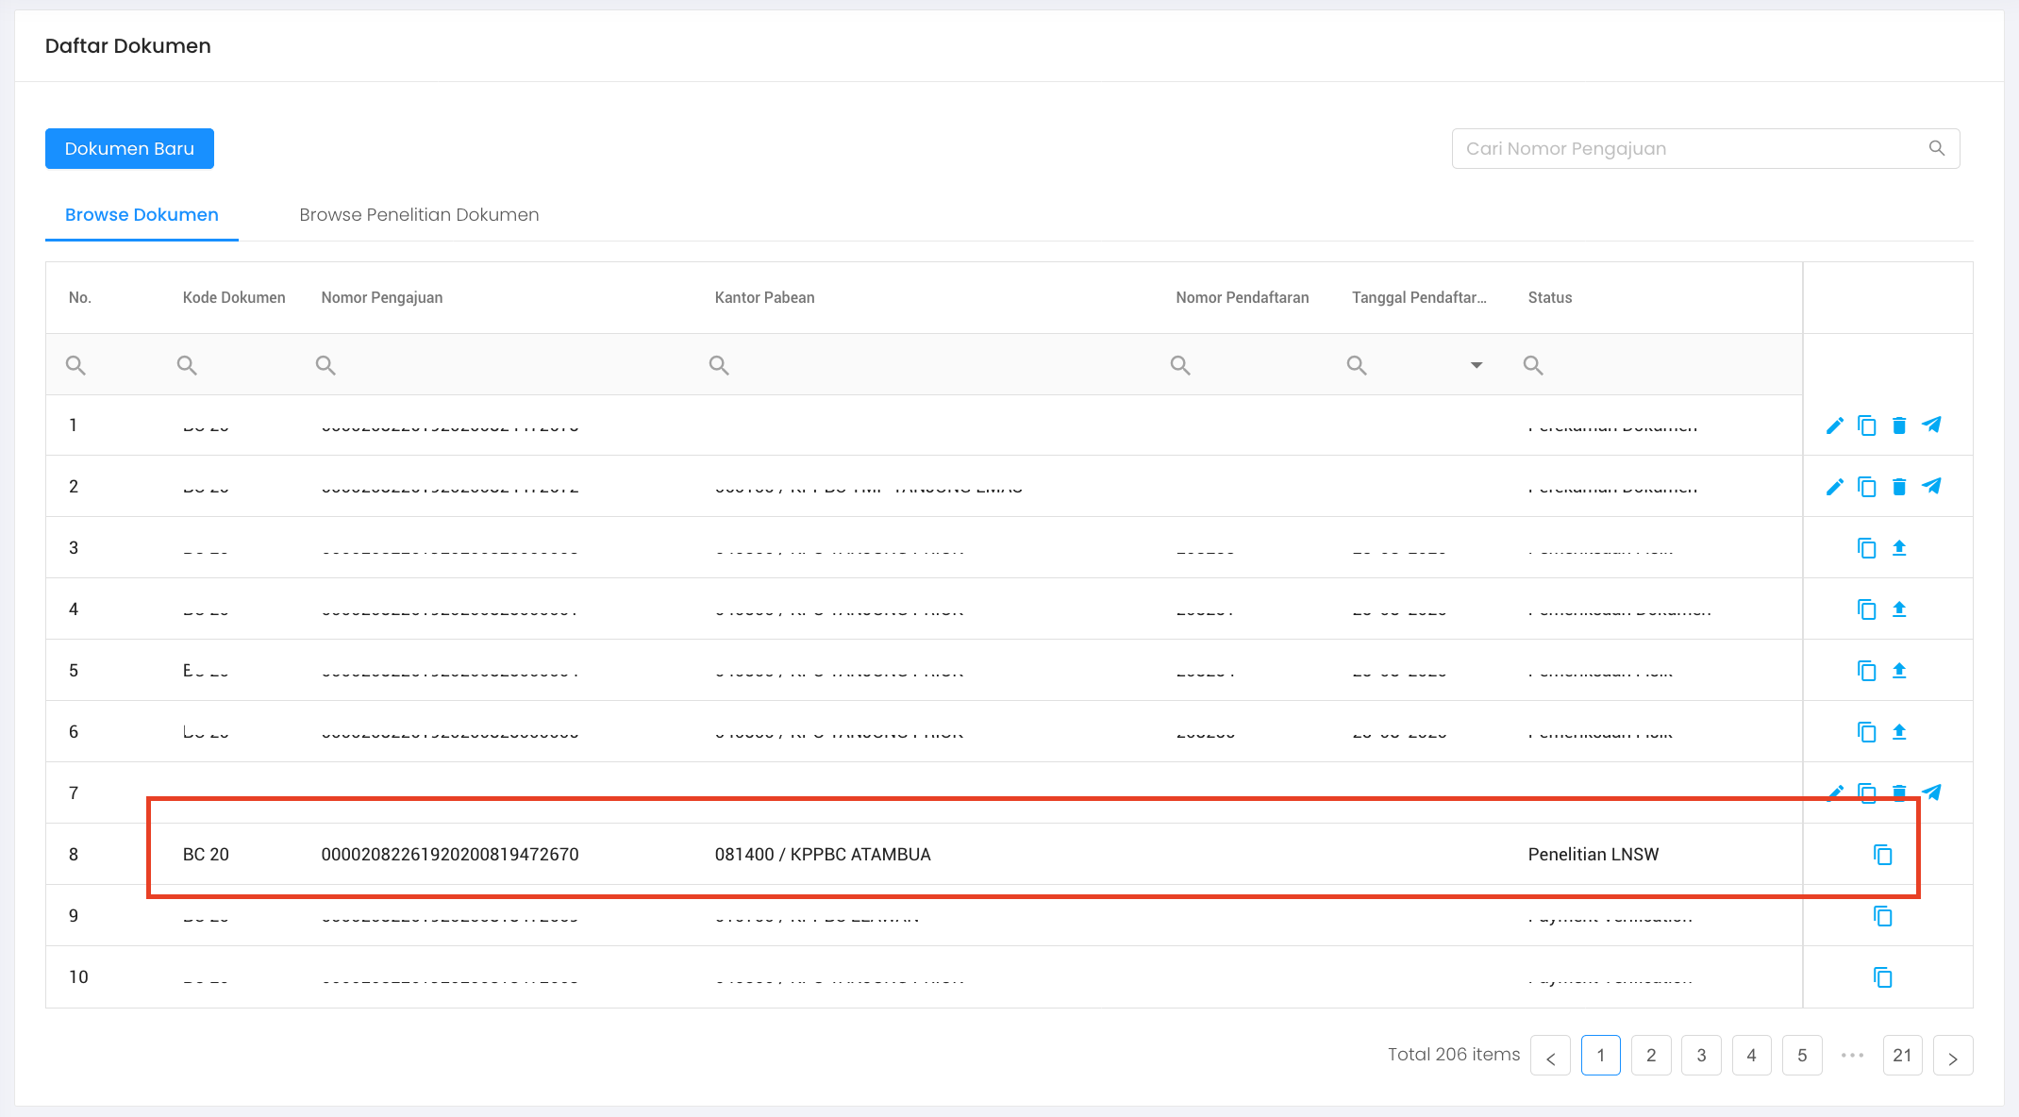Click the copy icon in row 2

point(1866,487)
